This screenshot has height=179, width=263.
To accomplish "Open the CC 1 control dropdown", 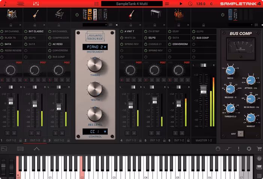I will click(95, 132).
